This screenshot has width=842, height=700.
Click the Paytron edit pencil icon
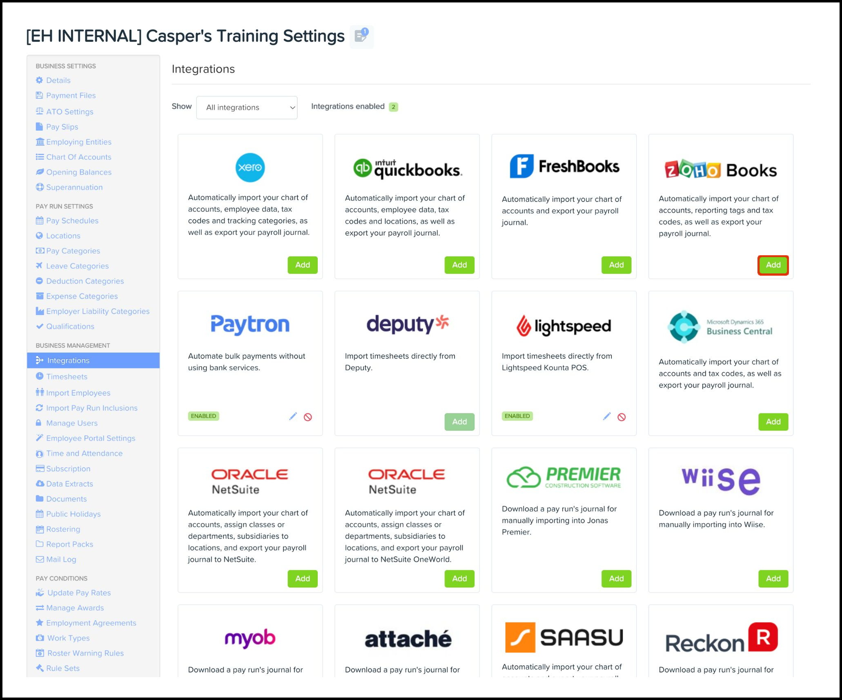pos(293,417)
